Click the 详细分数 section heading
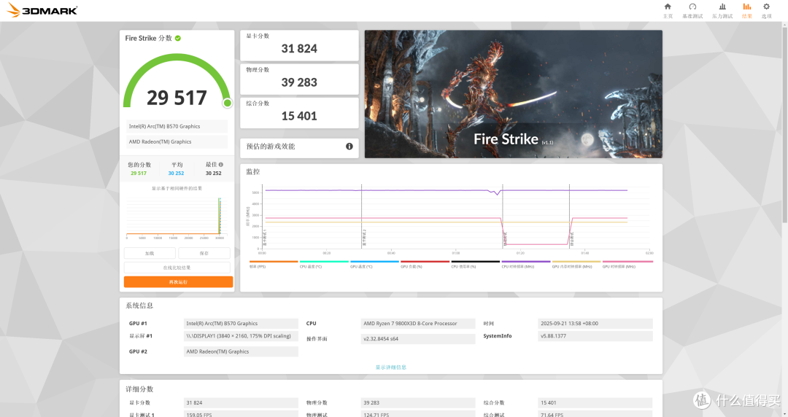 tap(139, 389)
